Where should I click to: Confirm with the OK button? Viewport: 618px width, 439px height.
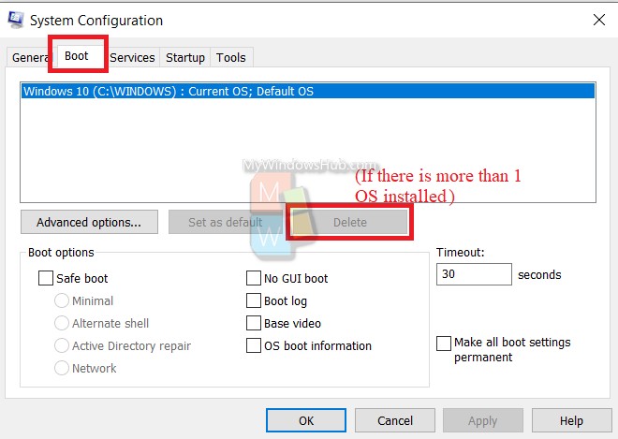306,420
